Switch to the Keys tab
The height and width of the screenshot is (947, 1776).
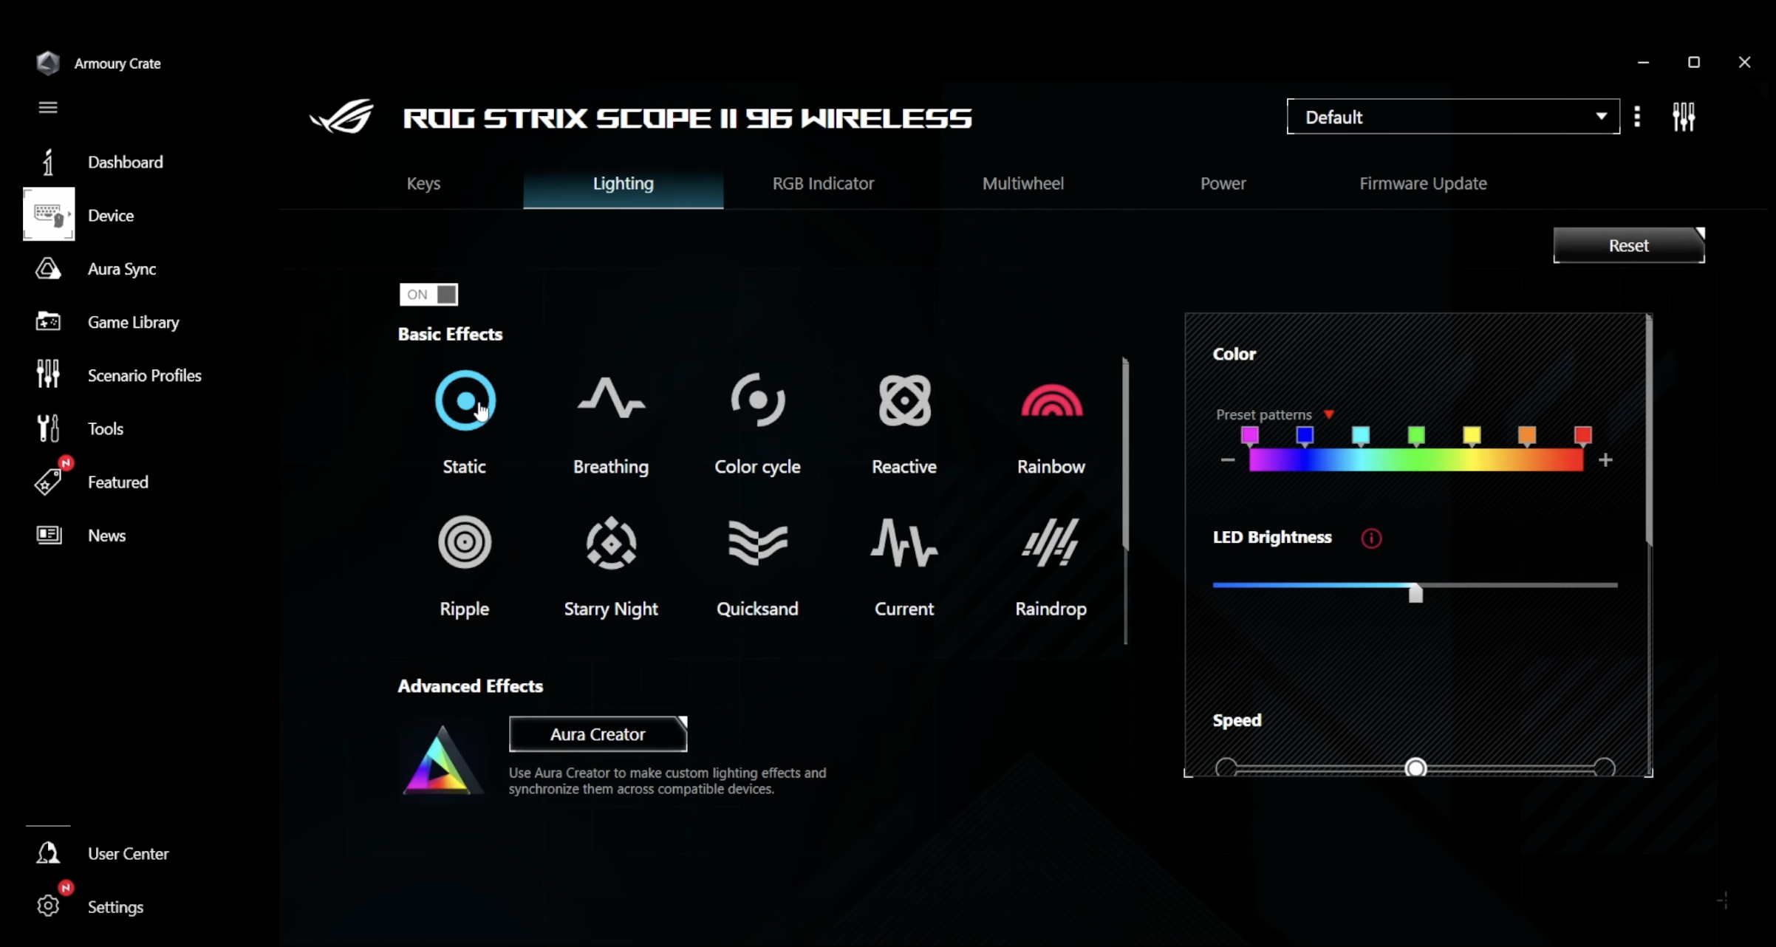click(423, 183)
